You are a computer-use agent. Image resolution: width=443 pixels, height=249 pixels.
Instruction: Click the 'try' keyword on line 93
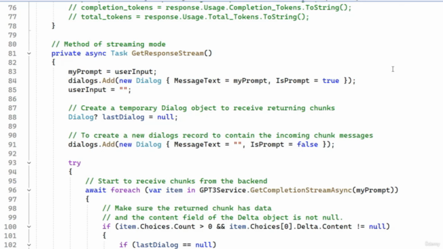point(75,163)
